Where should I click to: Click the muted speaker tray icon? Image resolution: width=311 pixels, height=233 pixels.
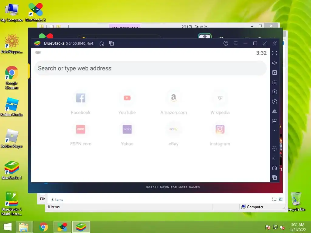[x=282, y=227]
